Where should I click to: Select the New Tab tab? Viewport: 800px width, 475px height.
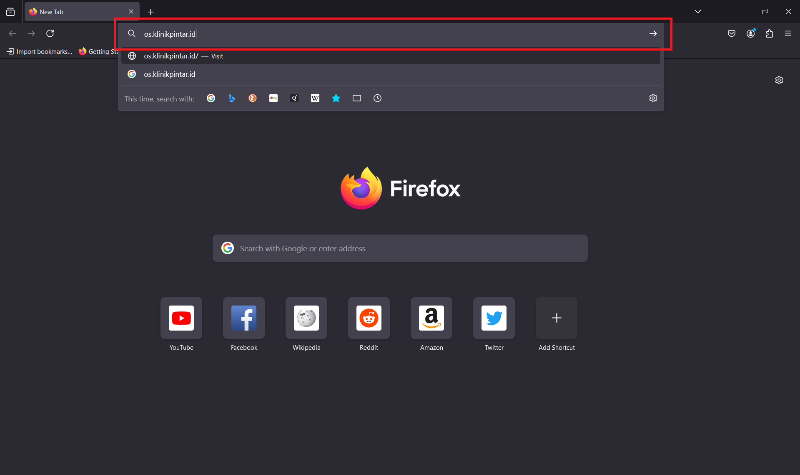point(82,12)
